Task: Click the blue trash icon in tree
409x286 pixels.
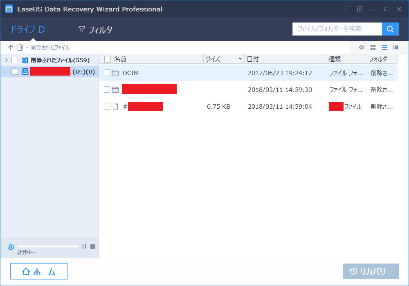Action: pos(25,60)
